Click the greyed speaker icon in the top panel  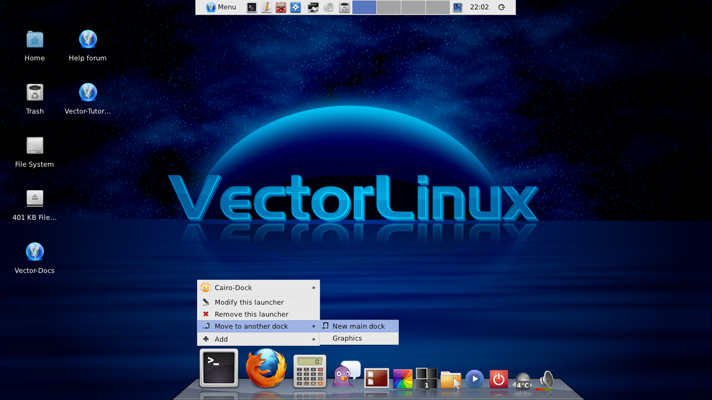[x=328, y=7]
